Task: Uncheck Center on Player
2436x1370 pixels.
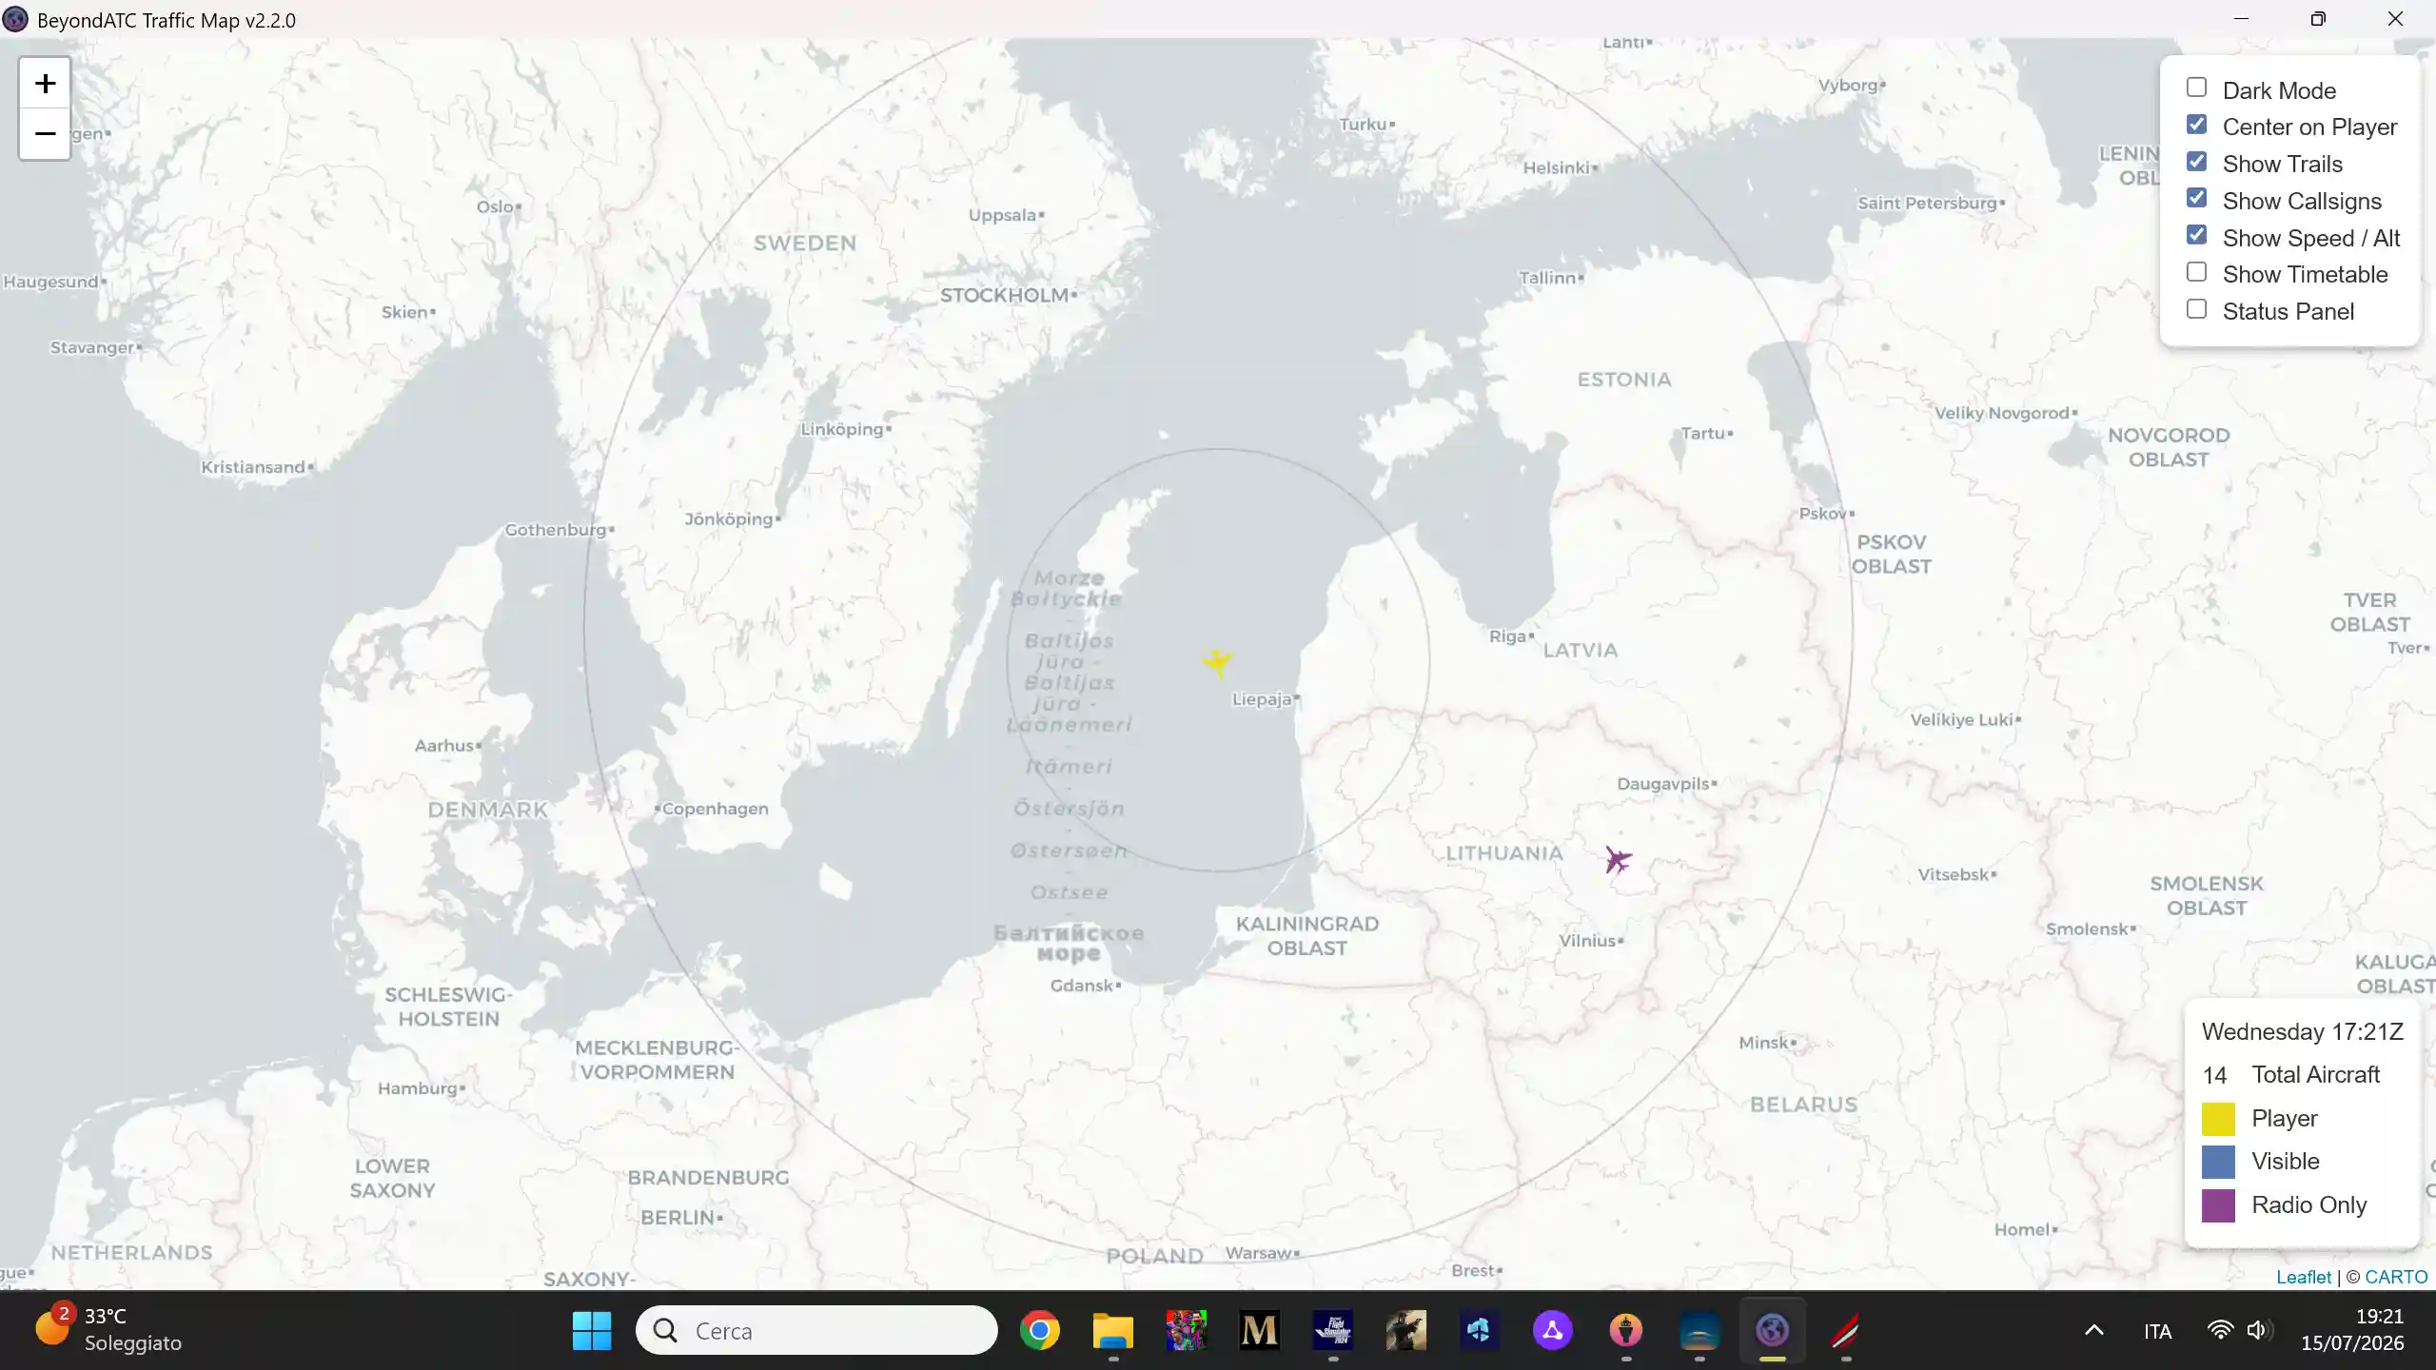Action: (2196, 125)
